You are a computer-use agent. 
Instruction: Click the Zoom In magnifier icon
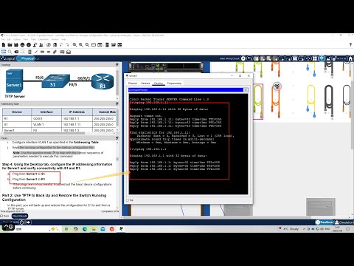click(x=74, y=45)
